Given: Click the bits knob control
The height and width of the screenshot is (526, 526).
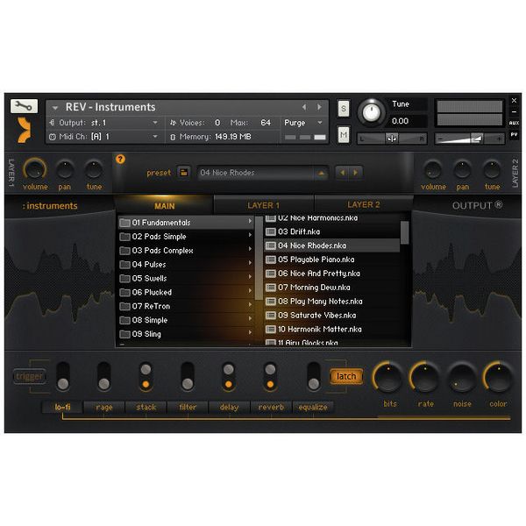Looking at the screenshot, I should tap(388, 378).
